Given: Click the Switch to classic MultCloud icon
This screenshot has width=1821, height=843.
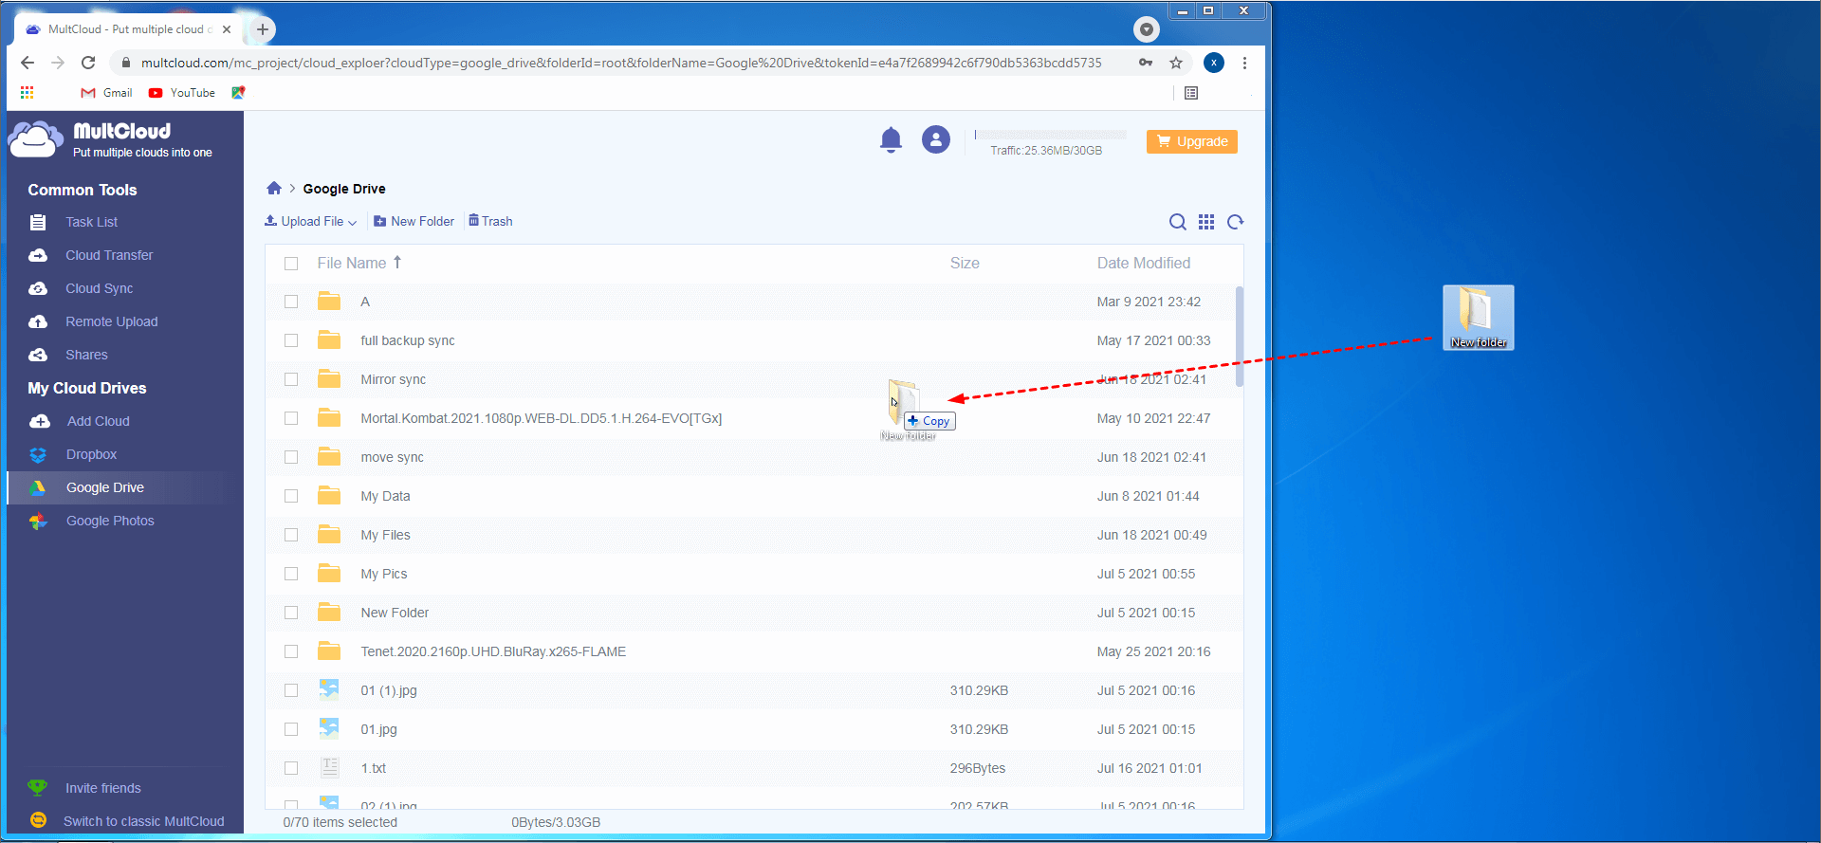Looking at the screenshot, I should (x=38, y=820).
